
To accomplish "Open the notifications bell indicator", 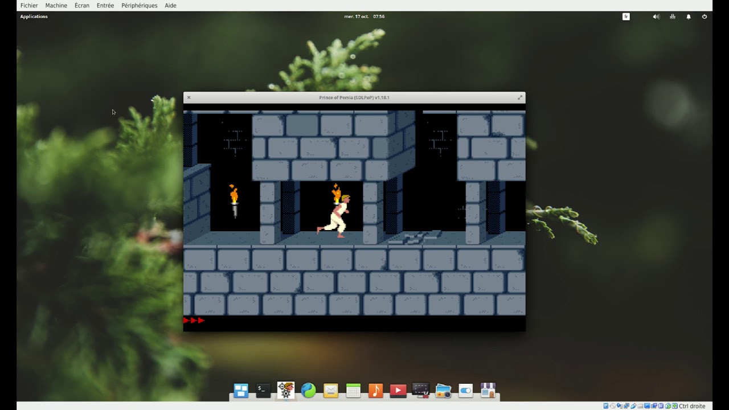I will (x=689, y=17).
